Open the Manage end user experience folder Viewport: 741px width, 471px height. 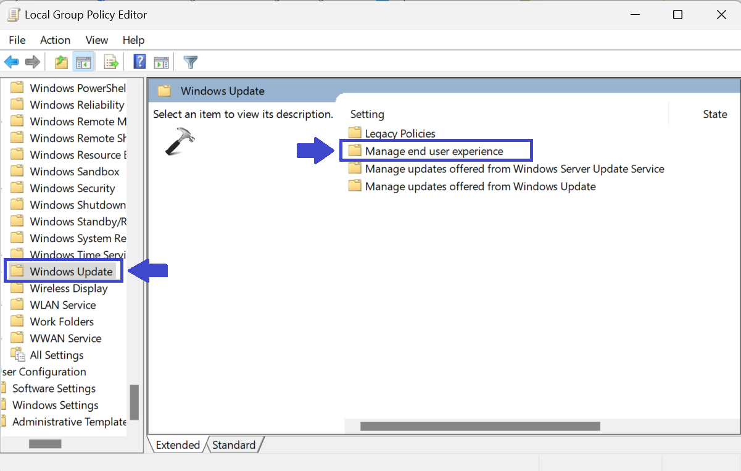tap(434, 151)
